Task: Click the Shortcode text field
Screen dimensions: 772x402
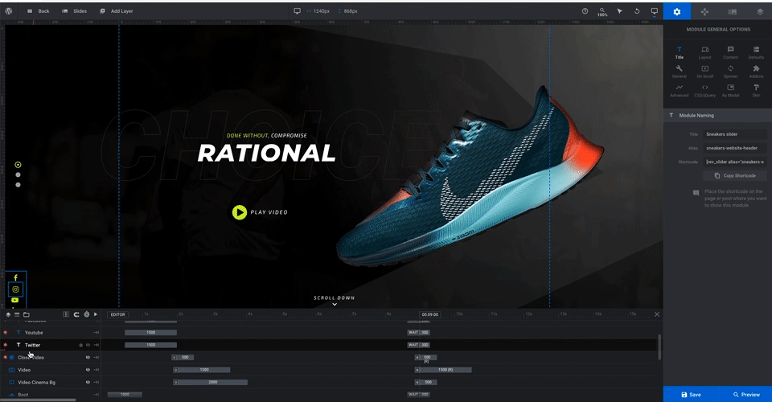Action: [x=734, y=162]
